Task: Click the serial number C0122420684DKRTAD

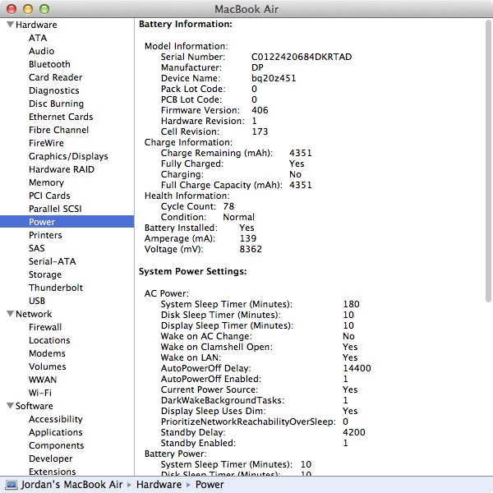Action: tap(302, 57)
